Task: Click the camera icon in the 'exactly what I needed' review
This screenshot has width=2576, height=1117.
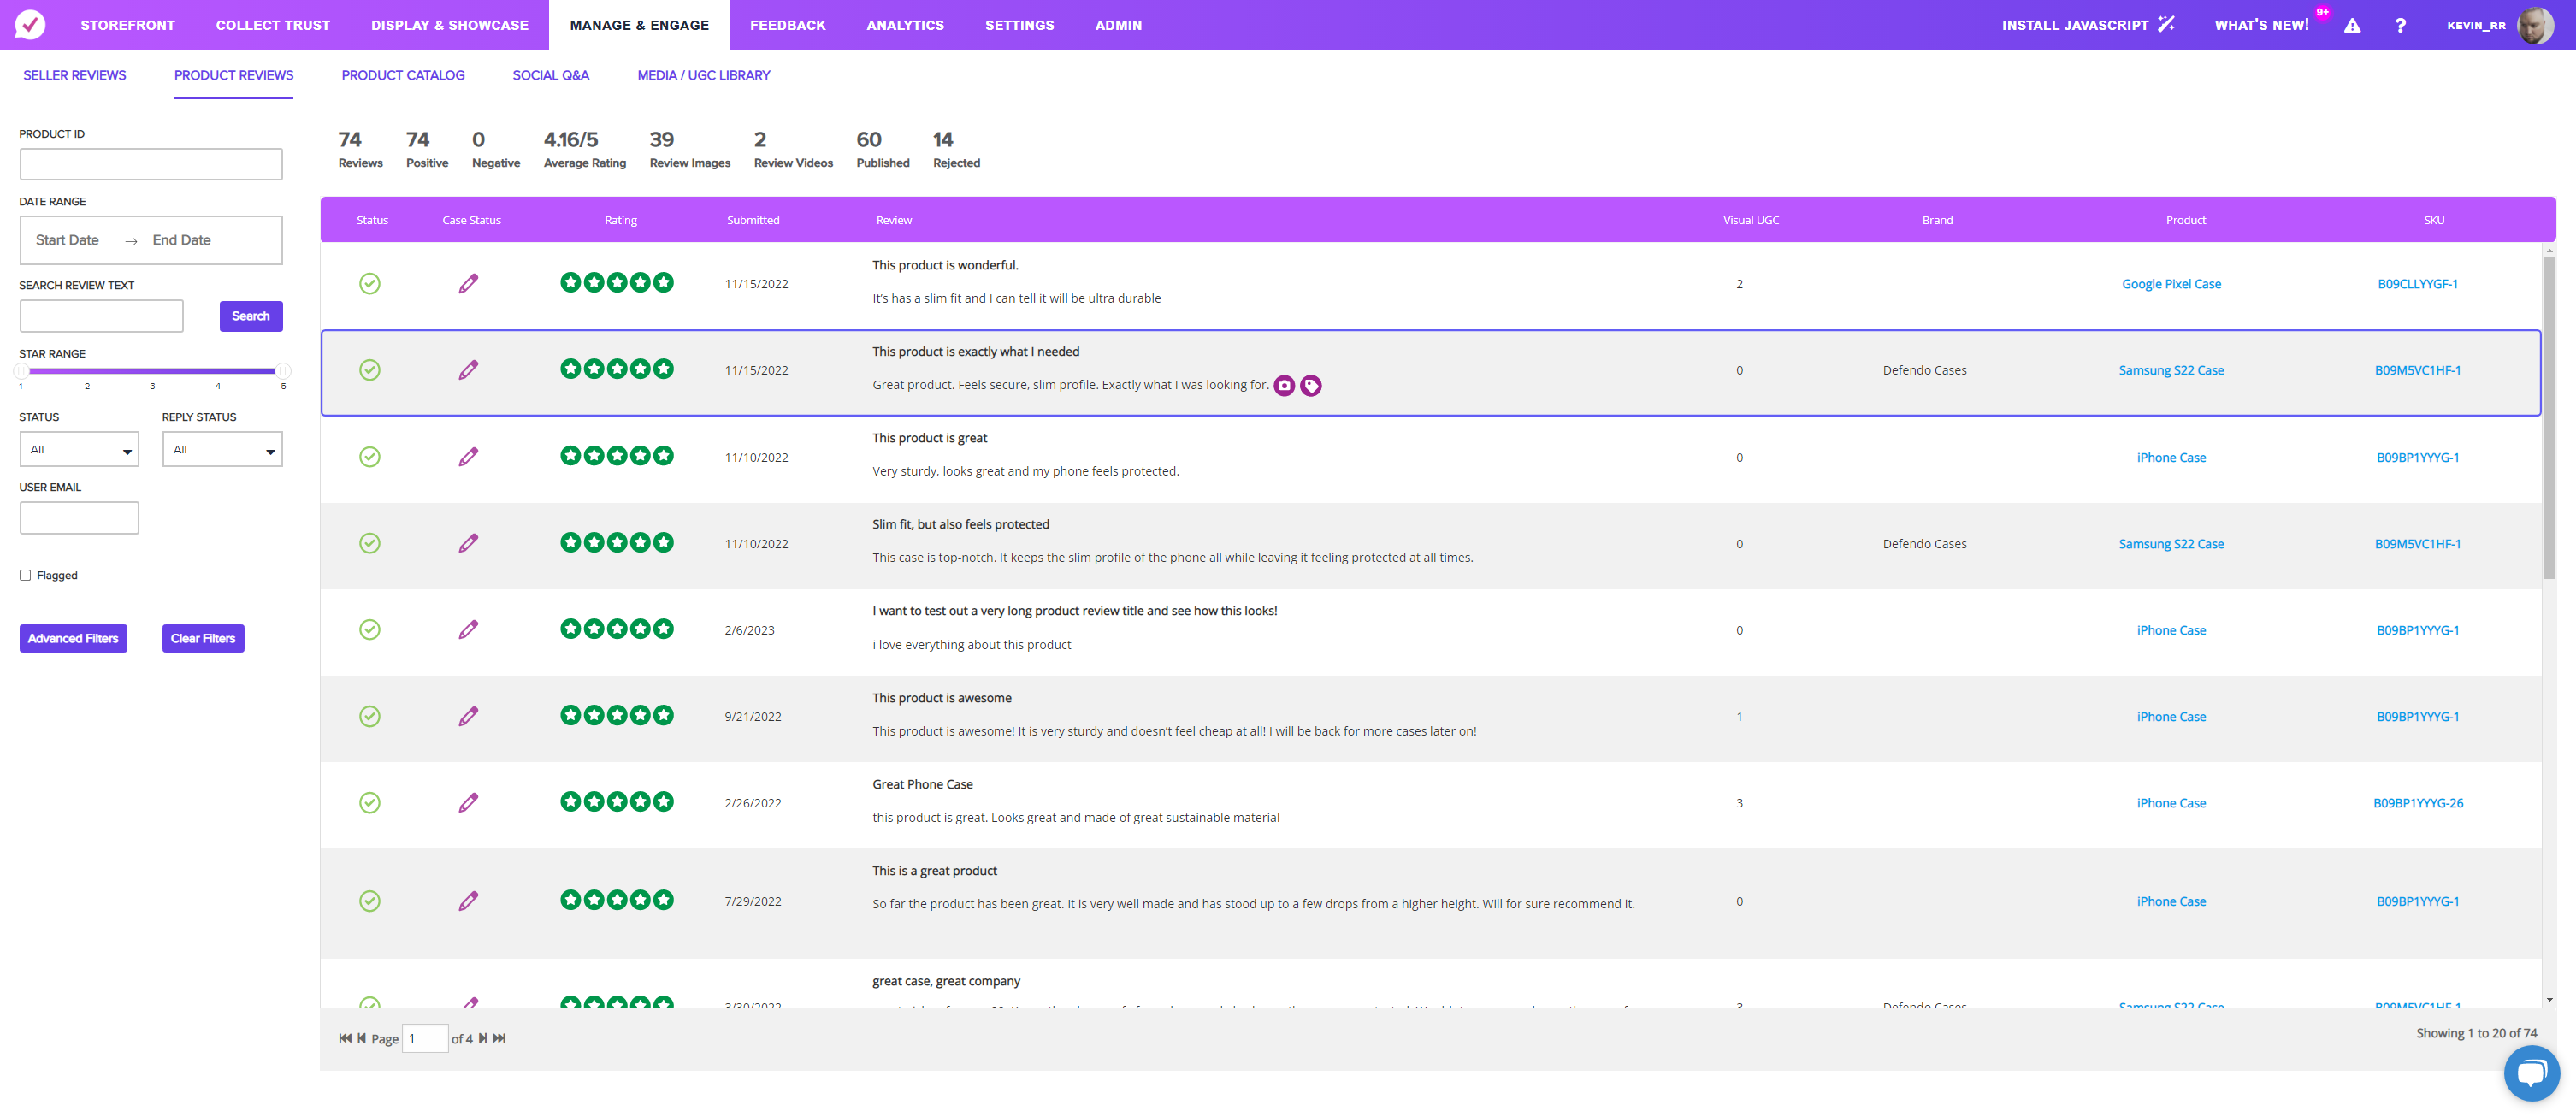Action: 1284,386
